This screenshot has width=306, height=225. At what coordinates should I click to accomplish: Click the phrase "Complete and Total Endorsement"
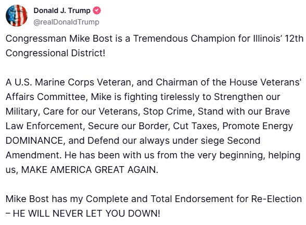(159, 199)
